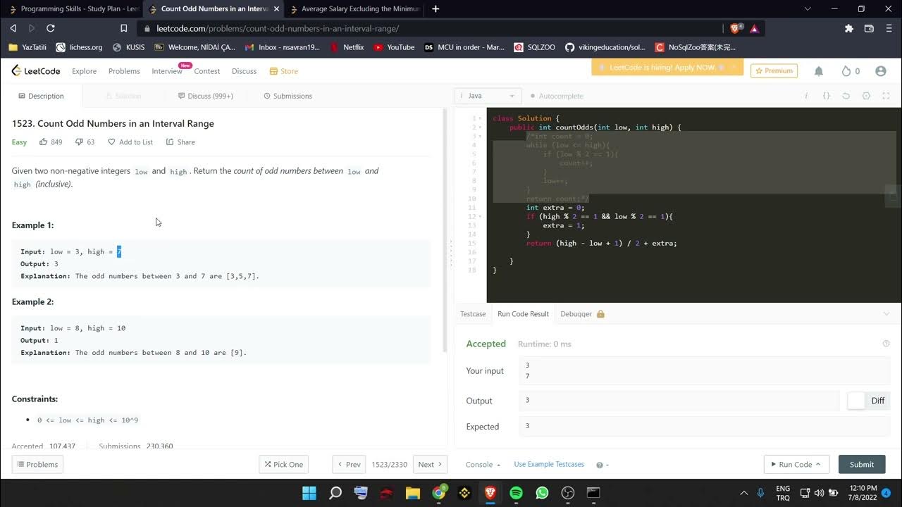Click the Run Code button
The width and height of the screenshot is (902, 507).
coord(795,465)
